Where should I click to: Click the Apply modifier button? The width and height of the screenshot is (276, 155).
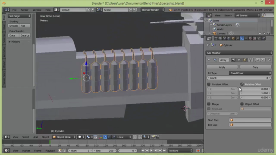[x=222, y=67]
